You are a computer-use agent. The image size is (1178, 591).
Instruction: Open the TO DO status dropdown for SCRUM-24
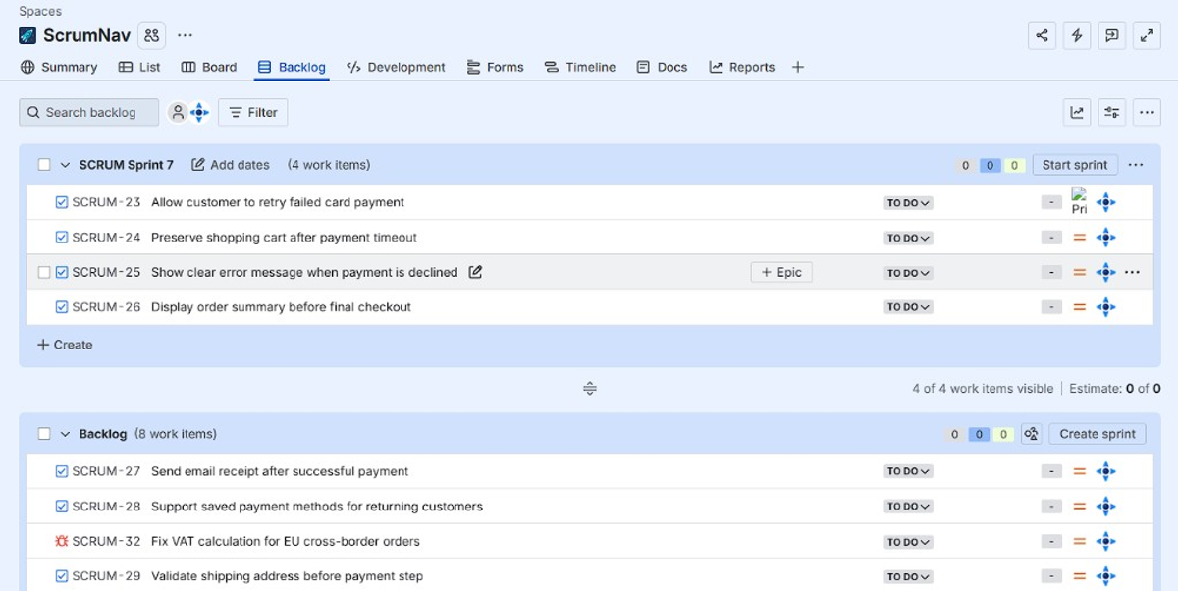pyautogui.click(x=908, y=238)
